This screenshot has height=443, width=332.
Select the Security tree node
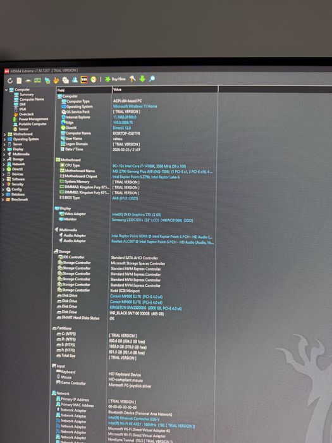click(x=18, y=185)
